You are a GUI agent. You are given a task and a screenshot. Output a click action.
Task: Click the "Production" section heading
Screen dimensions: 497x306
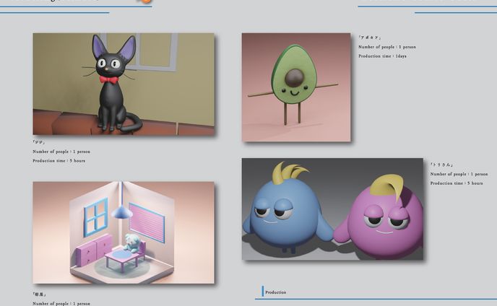coord(275,292)
